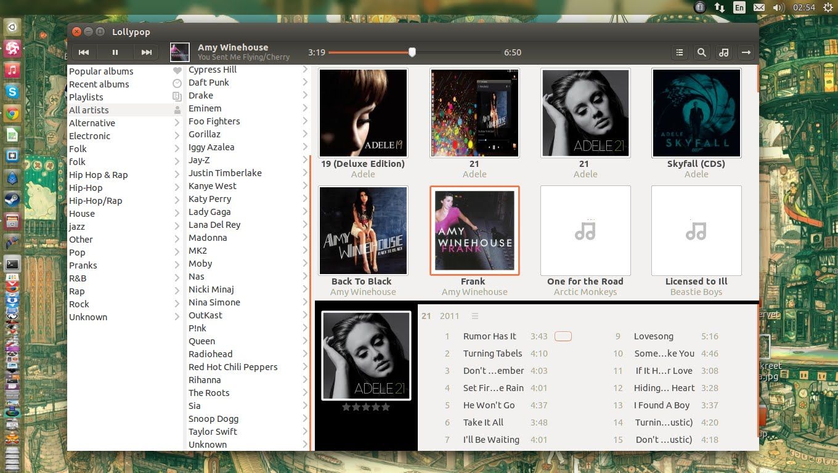838x473 pixels.
Task: Open the Ubuntu Dash launcher icon
Action: [12, 26]
